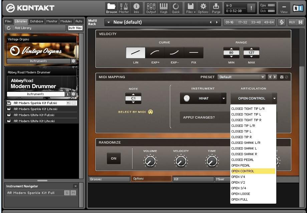Open Abbey Road Modern Drummer Instruments button

(x=36, y=94)
